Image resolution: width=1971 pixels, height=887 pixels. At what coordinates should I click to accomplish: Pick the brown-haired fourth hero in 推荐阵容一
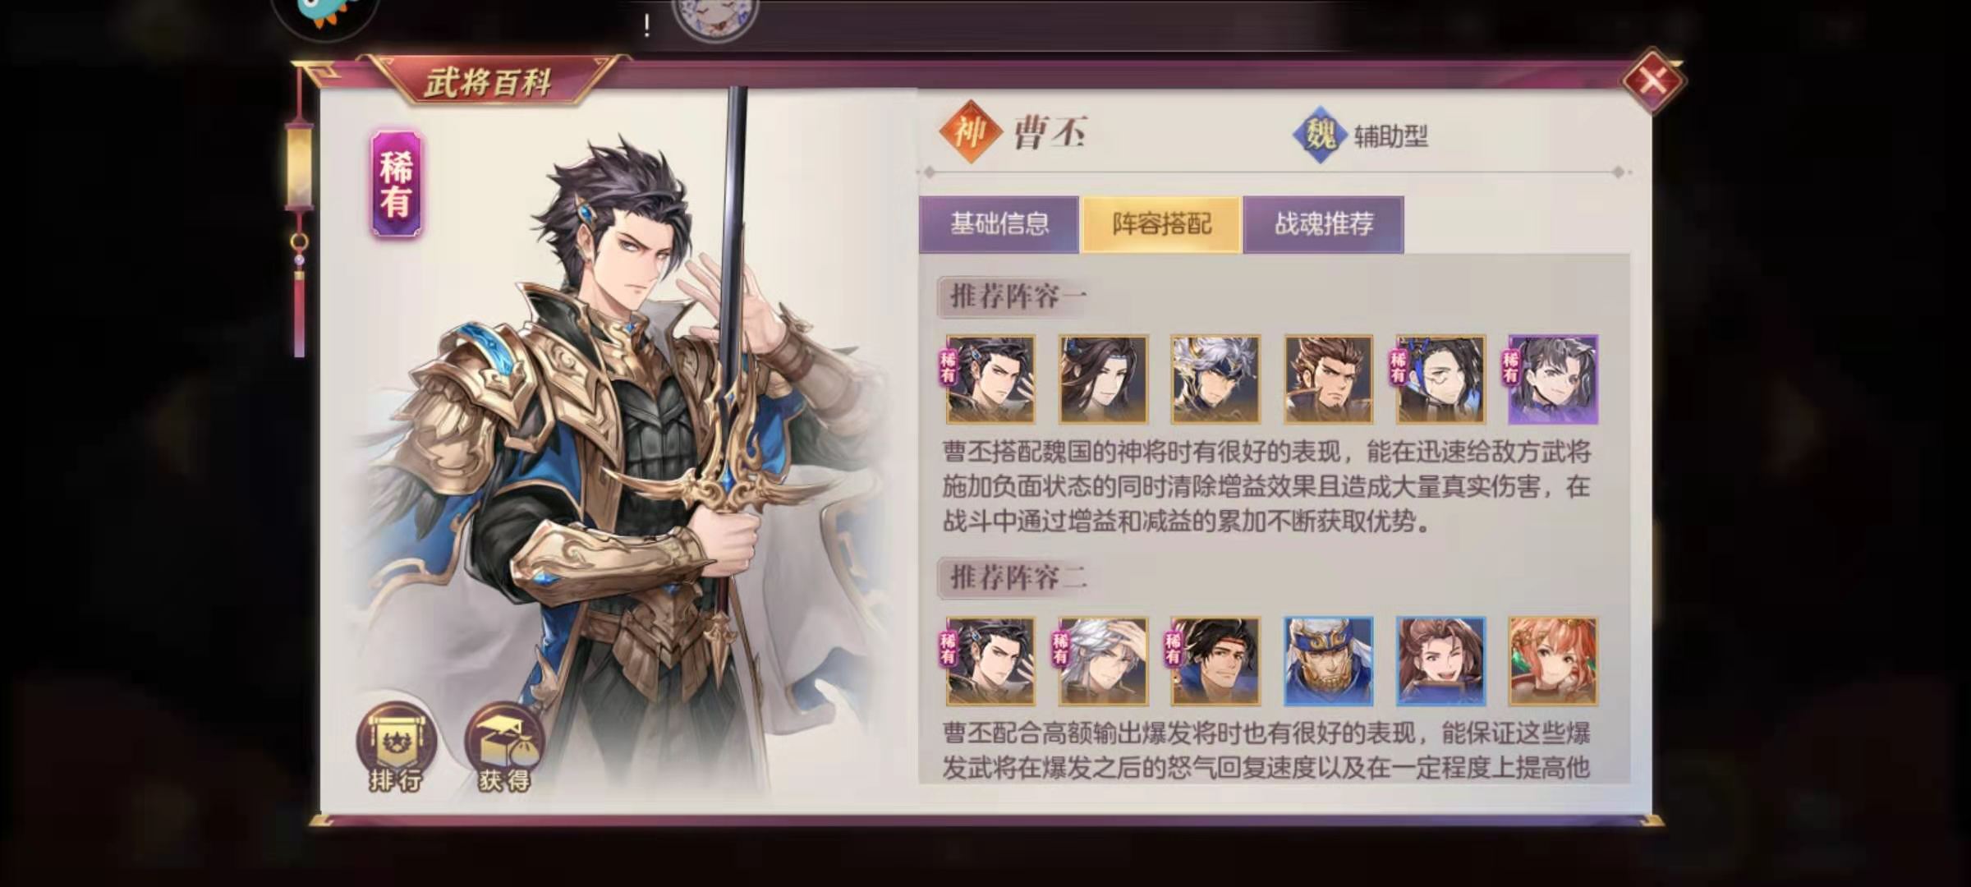(1328, 379)
